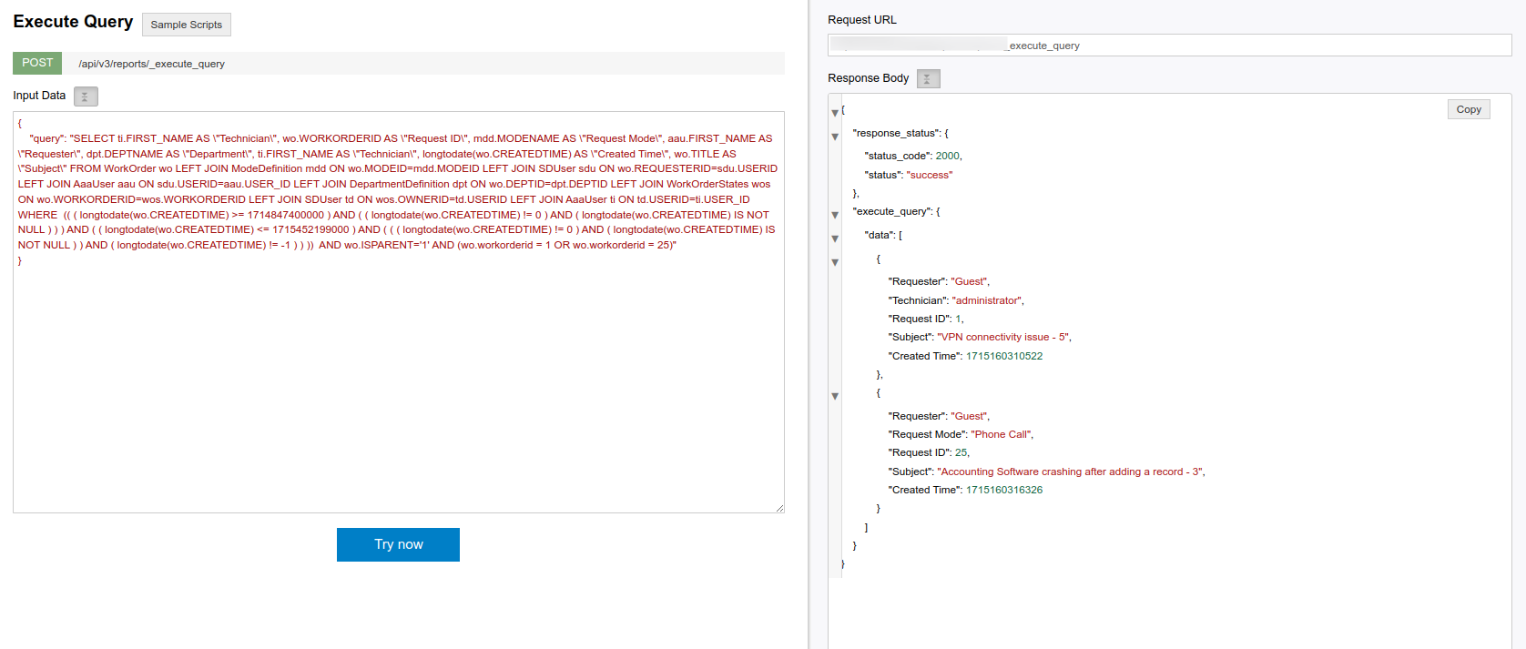Click the /api/v3/reports/_execute_query endpoint path
This screenshot has height=649, width=1526.
tap(151, 64)
